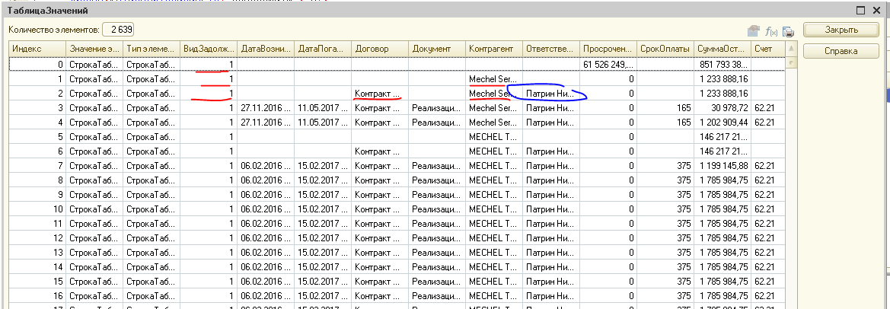Click the grayed copy-to-document icon left of f(x)
Viewport: 890px width, 309px height.
coord(754,30)
